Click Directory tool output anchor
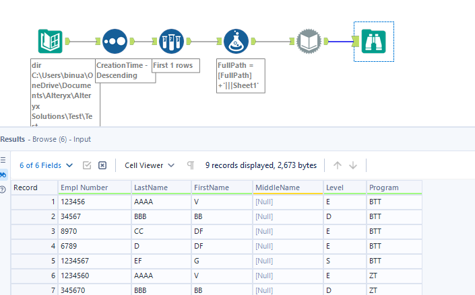The image size is (475, 295). click(x=67, y=42)
